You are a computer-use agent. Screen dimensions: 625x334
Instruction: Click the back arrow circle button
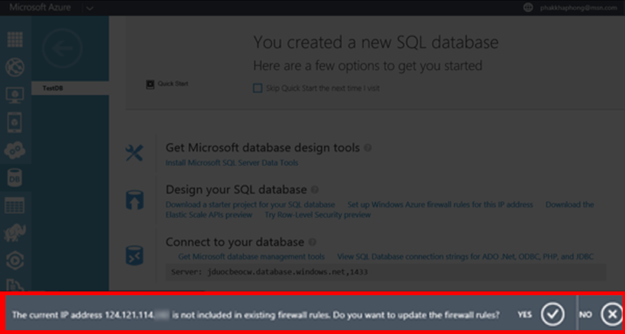pos(61,50)
